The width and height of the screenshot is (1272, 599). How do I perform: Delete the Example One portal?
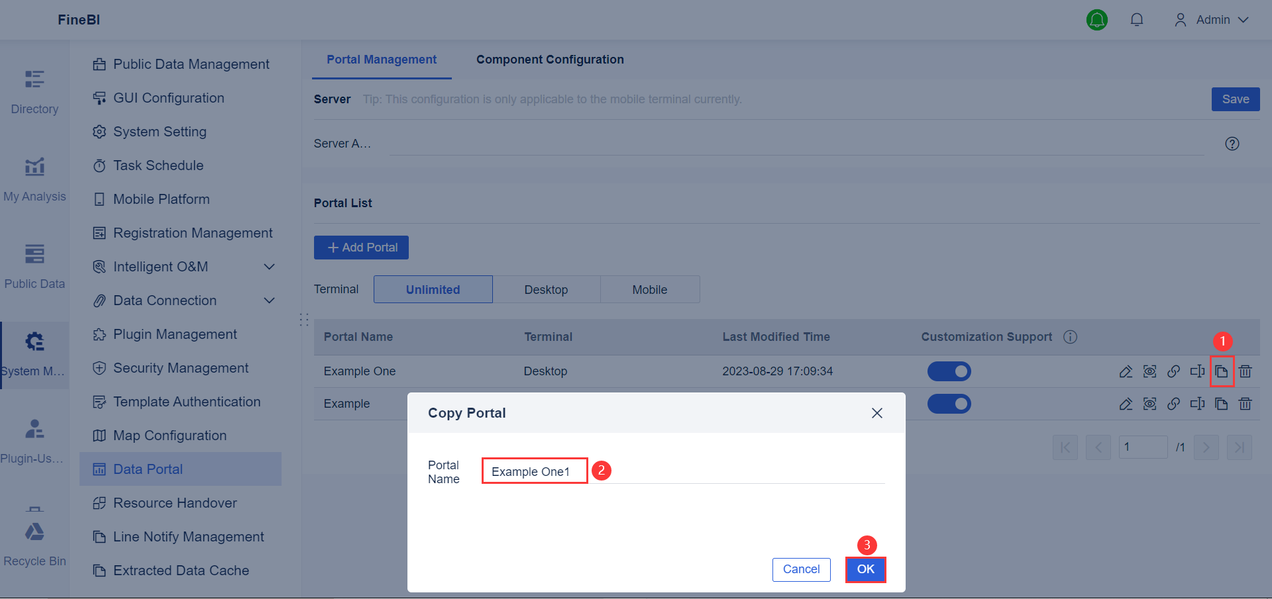(1245, 371)
